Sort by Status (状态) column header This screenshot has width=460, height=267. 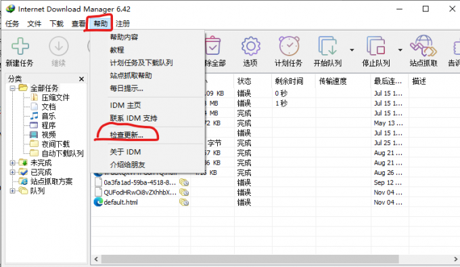[253, 81]
